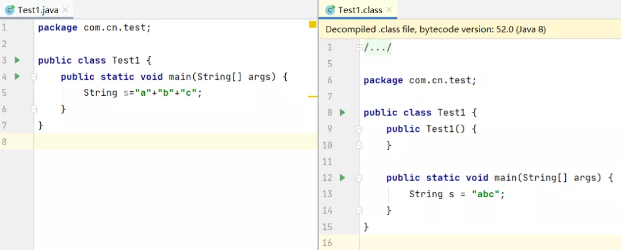This screenshot has height=250, width=621.
Task: Switch to the Test1.class tab
Action: 359,10
